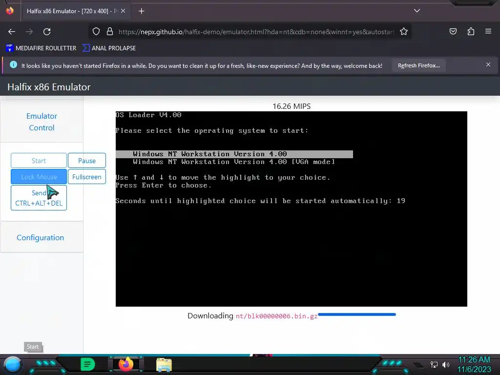Viewport: 500px width, 375px height.
Task: Open File Explorer from taskbar
Action: click(x=164, y=365)
